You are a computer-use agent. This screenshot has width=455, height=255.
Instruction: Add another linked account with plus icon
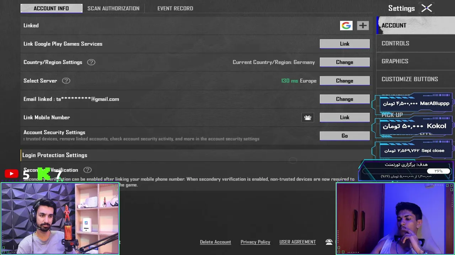point(363,25)
